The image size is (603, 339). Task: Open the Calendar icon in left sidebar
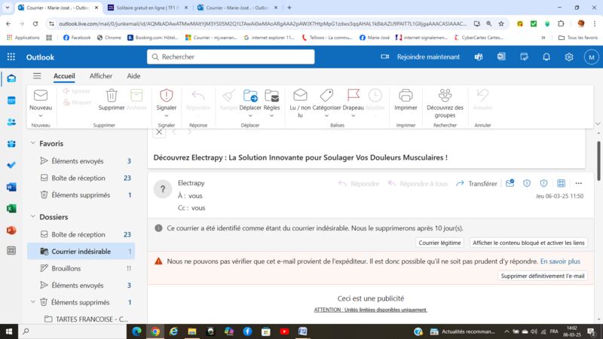point(11,100)
